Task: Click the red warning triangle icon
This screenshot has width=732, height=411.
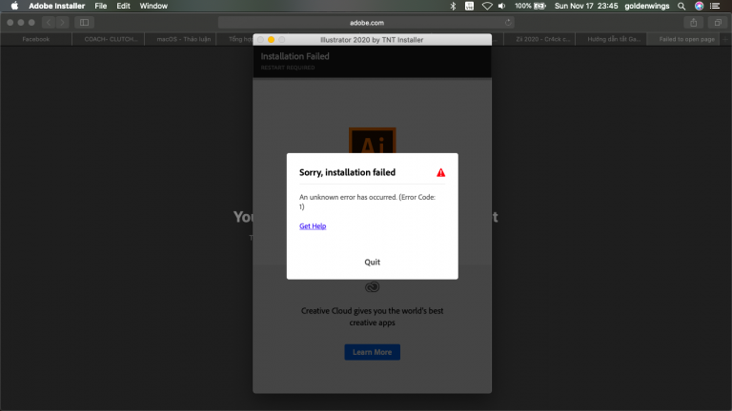Action: coord(440,173)
